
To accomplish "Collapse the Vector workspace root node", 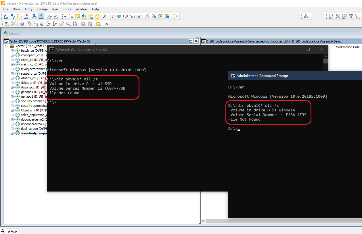I will coord(7,46).
